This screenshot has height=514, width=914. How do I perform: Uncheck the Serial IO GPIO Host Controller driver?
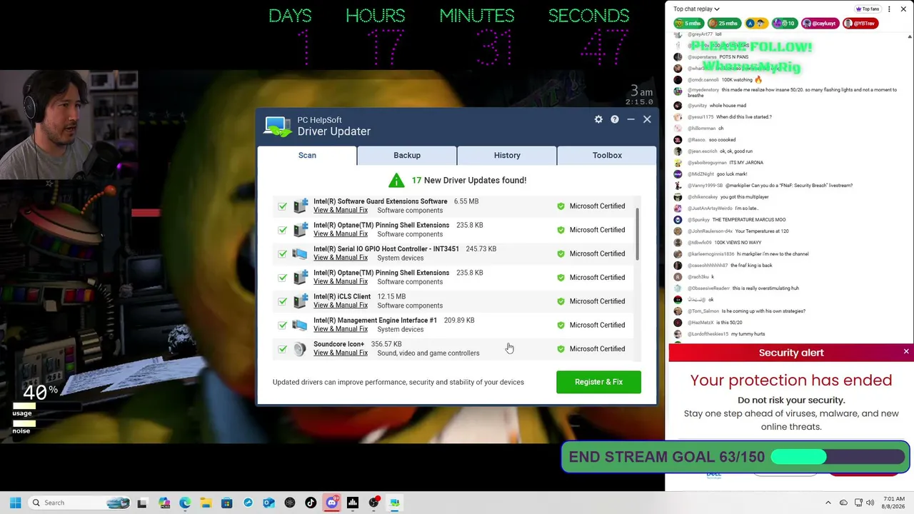pos(282,254)
